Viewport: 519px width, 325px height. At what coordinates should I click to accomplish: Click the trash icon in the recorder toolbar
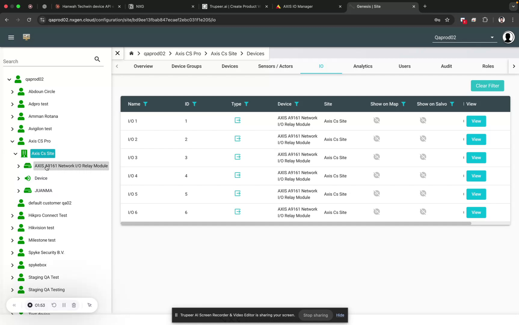pyautogui.click(x=74, y=305)
